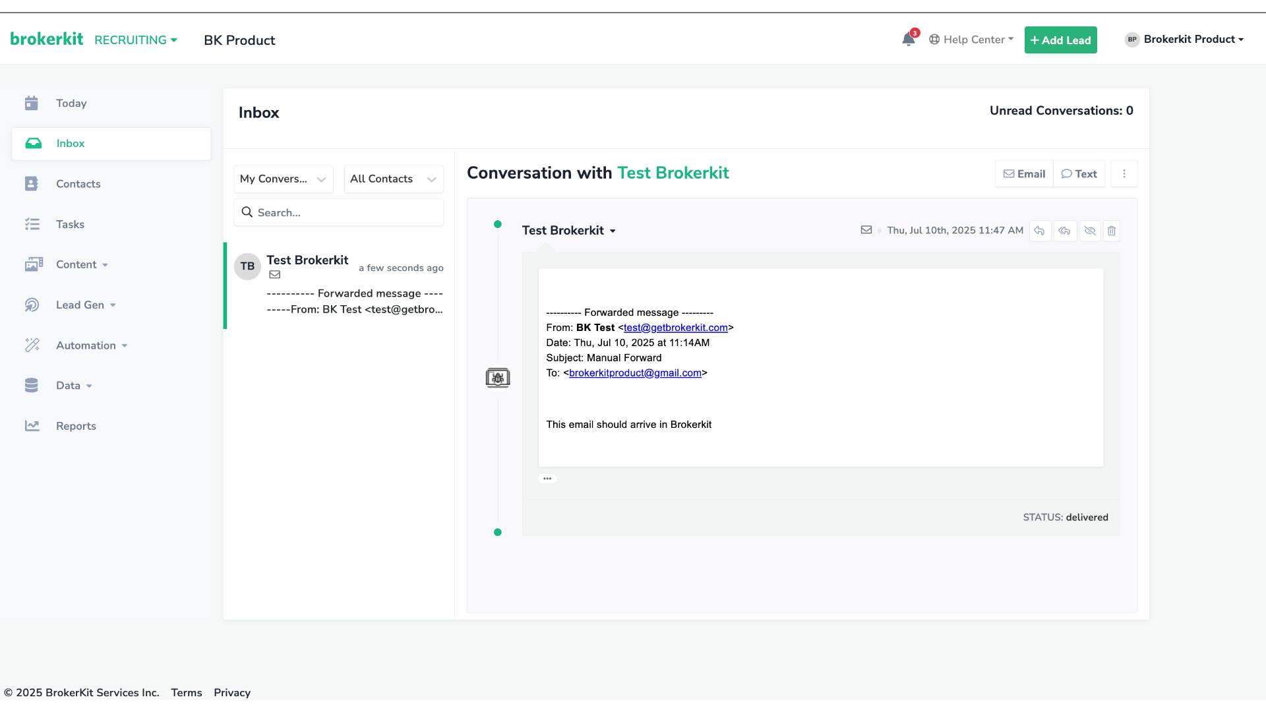Click the Contacts address book icon
The width and height of the screenshot is (1266, 712).
tap(32, 183)
